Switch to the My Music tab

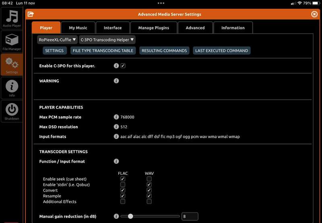[78, 28]
